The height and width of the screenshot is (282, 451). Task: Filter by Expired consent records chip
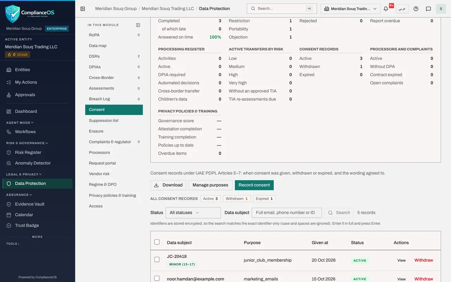point(264,198)
